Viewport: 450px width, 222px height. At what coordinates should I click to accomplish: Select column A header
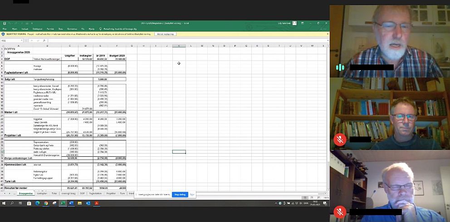point(18,46)
